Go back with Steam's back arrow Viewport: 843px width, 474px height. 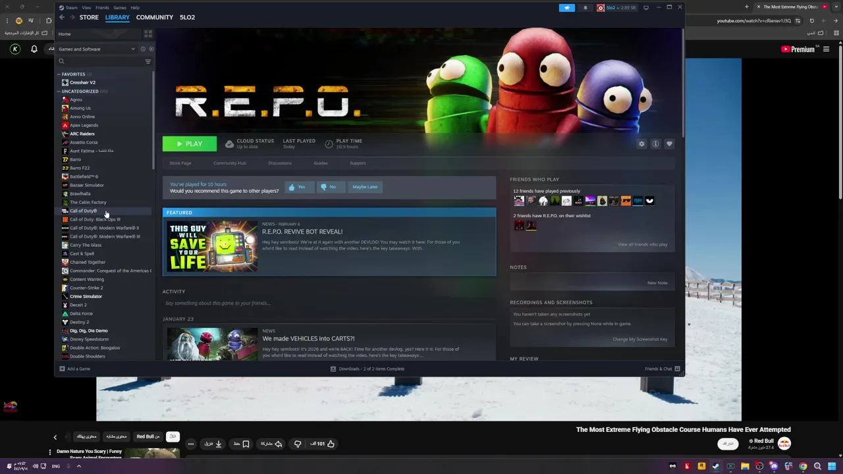pos(62,17)
